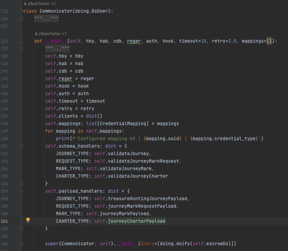Collapse the Communicator class fold marker
Viewport: 288px width, 251px height.
pos(21,11)
